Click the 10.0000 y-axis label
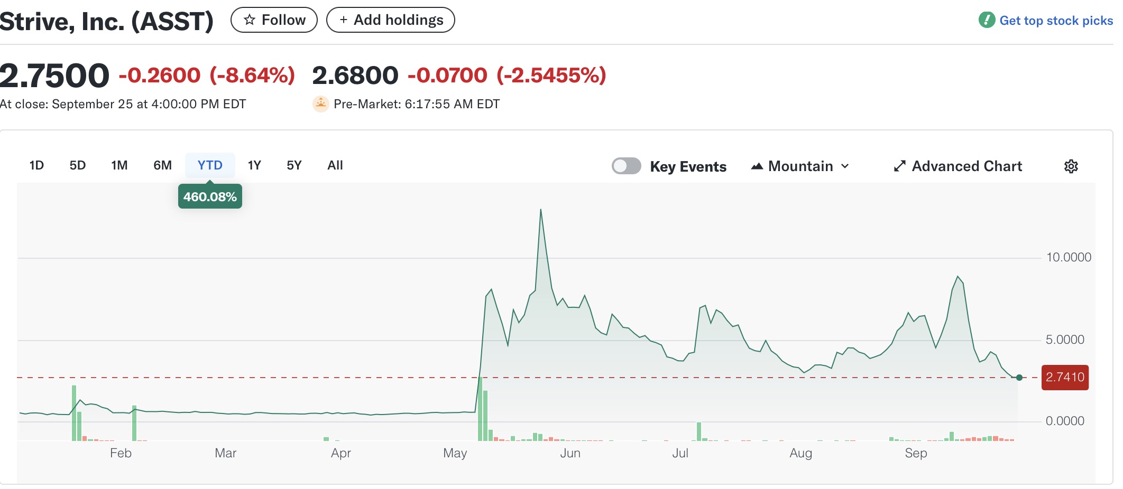This screenshot has height=489, width=1123. click(1069, 258)
